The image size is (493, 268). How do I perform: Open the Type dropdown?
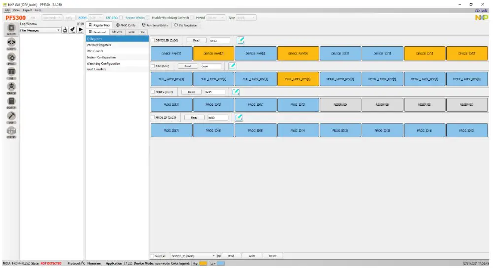(246, 18)
